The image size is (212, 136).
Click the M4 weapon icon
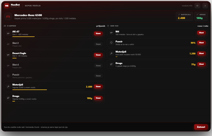tap(111, 33)
